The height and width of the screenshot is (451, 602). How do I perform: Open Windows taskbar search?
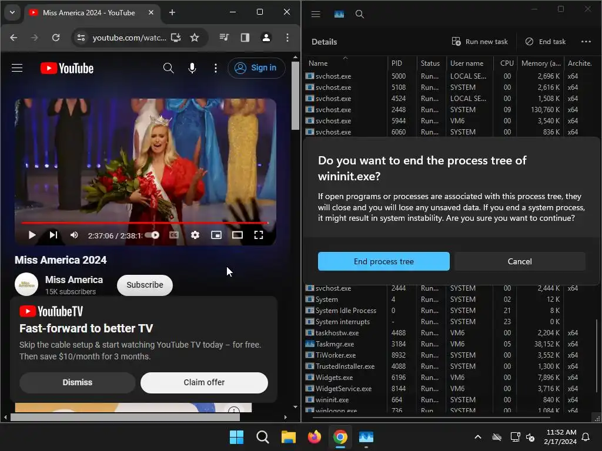263,437
